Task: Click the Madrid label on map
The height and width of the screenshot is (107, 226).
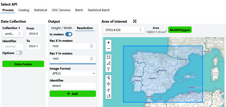Action: click(162, 70)
